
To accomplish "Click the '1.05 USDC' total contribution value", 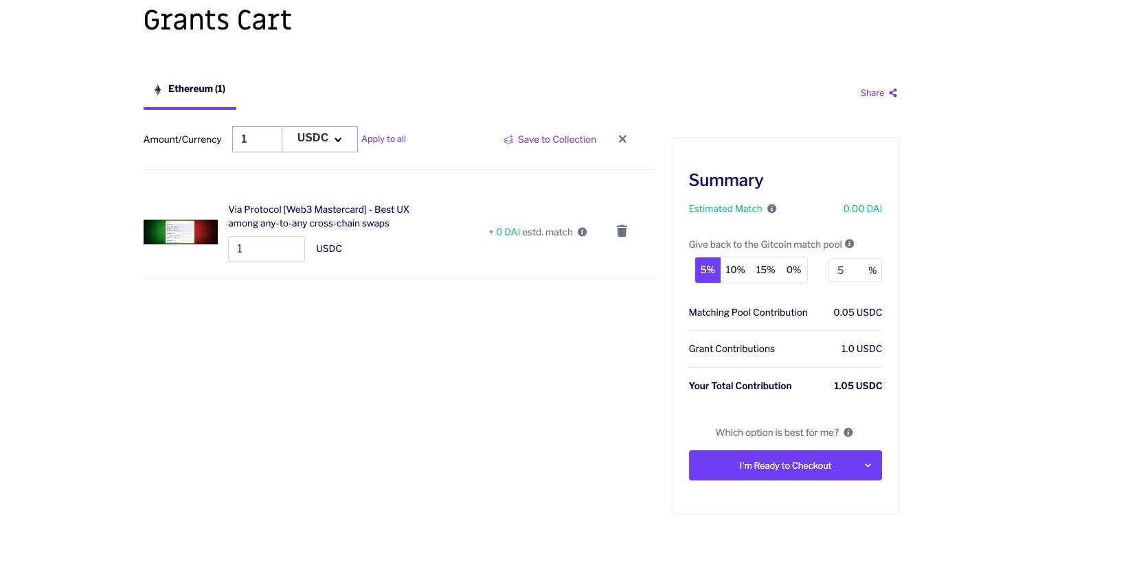I will coord(857,386).
